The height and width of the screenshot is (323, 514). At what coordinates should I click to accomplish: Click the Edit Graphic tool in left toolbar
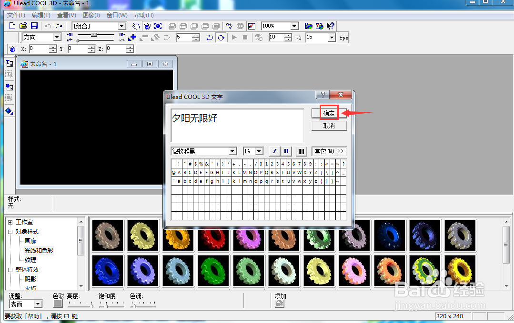click(9, 98)
